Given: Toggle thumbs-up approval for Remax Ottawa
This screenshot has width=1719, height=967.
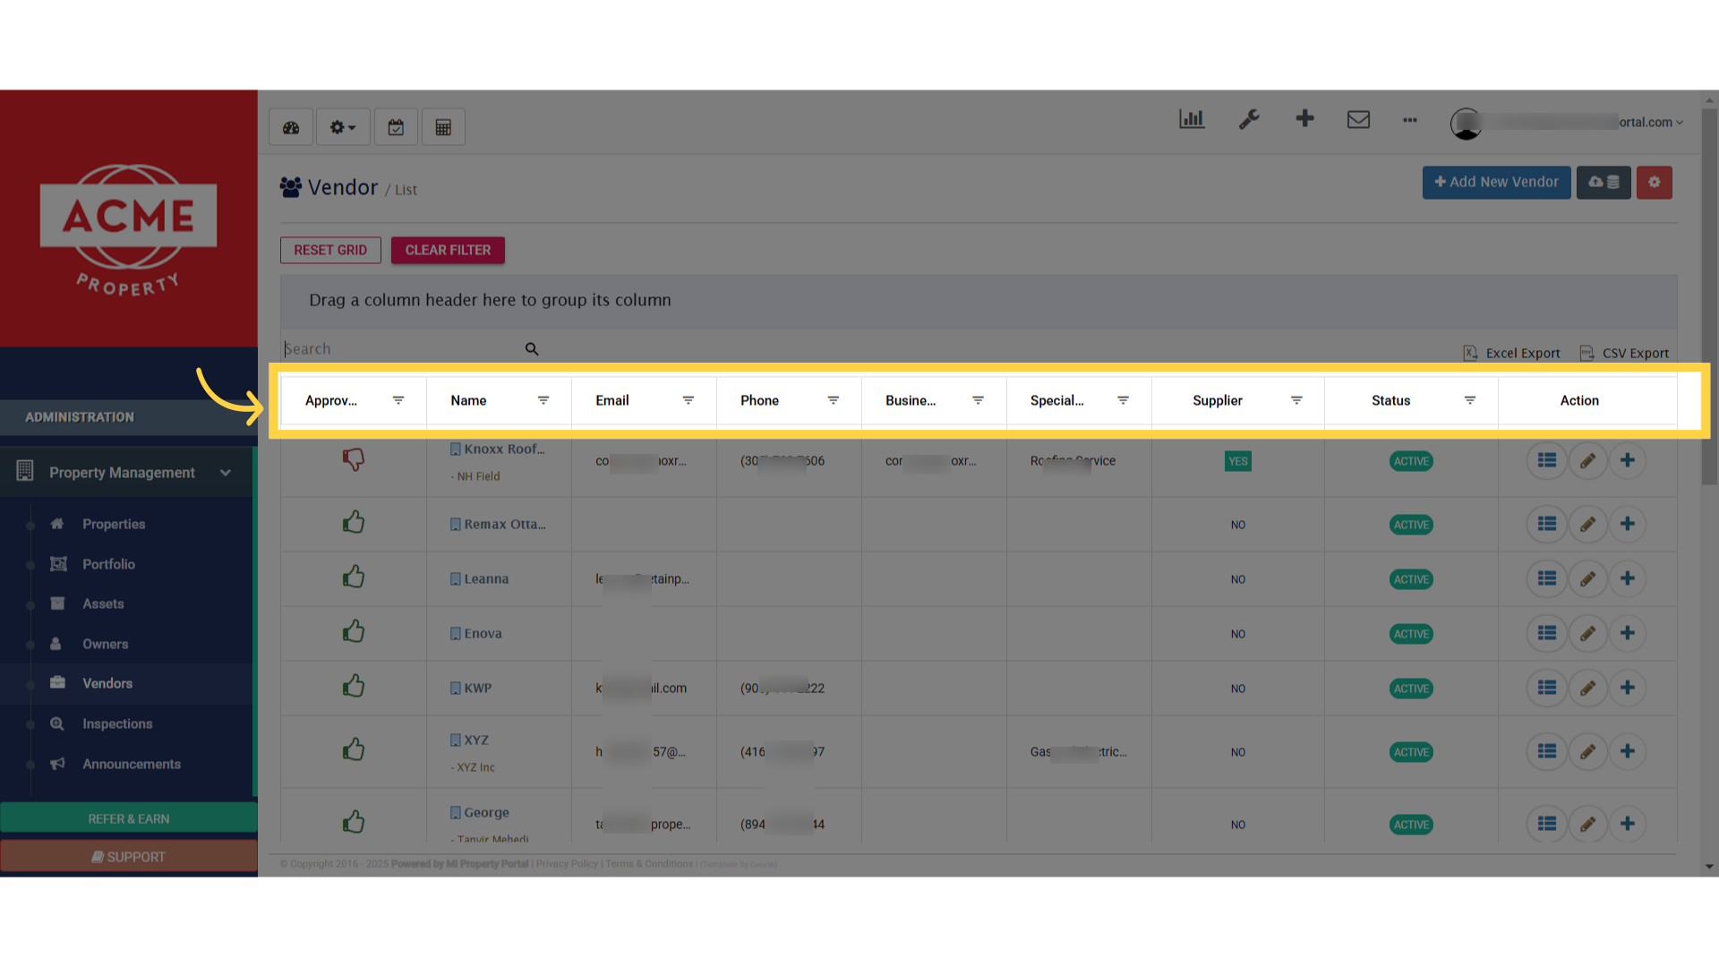Looking at the screenshot, I should [354, 523].
